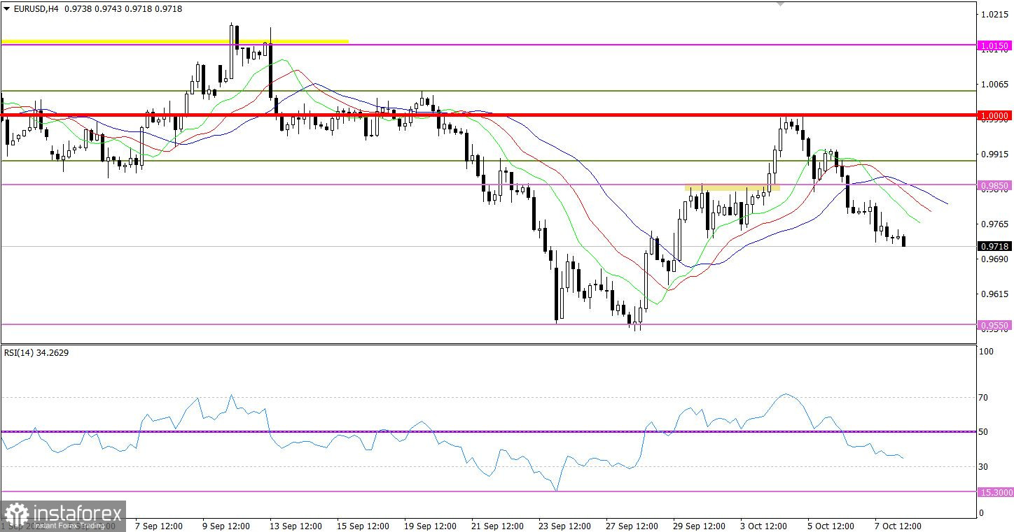1014x532 pixels.
Task: Select the 1.0150 magenta price label
Action: coord(995,46)
